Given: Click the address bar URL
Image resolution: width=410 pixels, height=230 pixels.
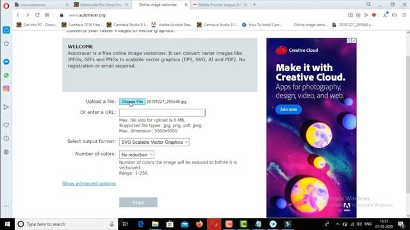Looking at the screenshot, I should click(x=87, y=15).
